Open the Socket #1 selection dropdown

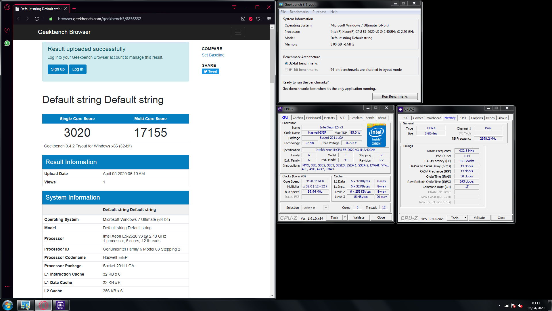click(x=315, y=208)
